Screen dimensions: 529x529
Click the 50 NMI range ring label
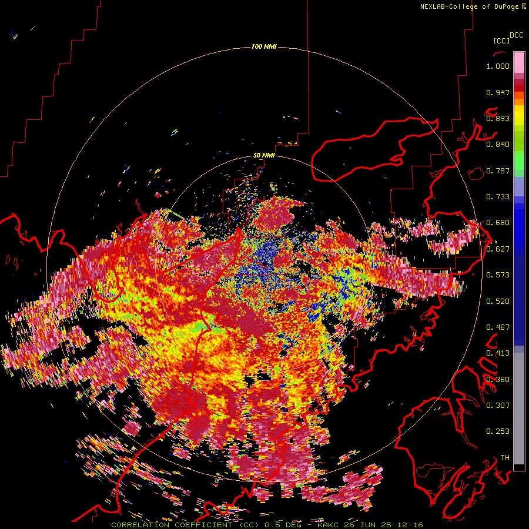(264, 155)
